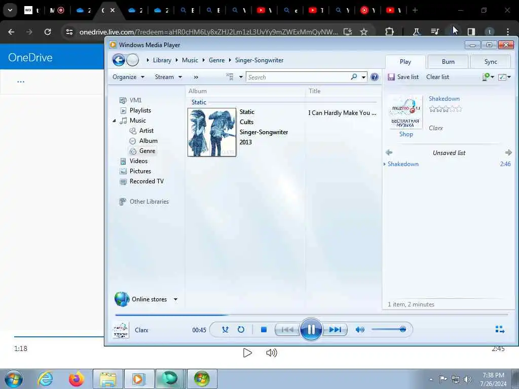Skip to next track

tap(335, 329)
